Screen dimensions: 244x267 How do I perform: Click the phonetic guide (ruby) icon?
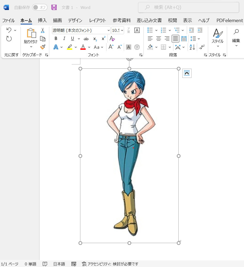tap(129, 30)
